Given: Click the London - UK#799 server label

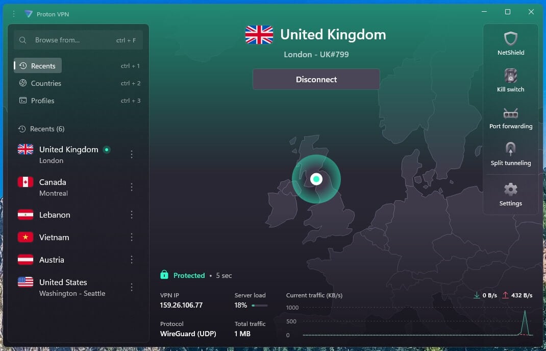Looking at the screenshot, I should point(316,54).
